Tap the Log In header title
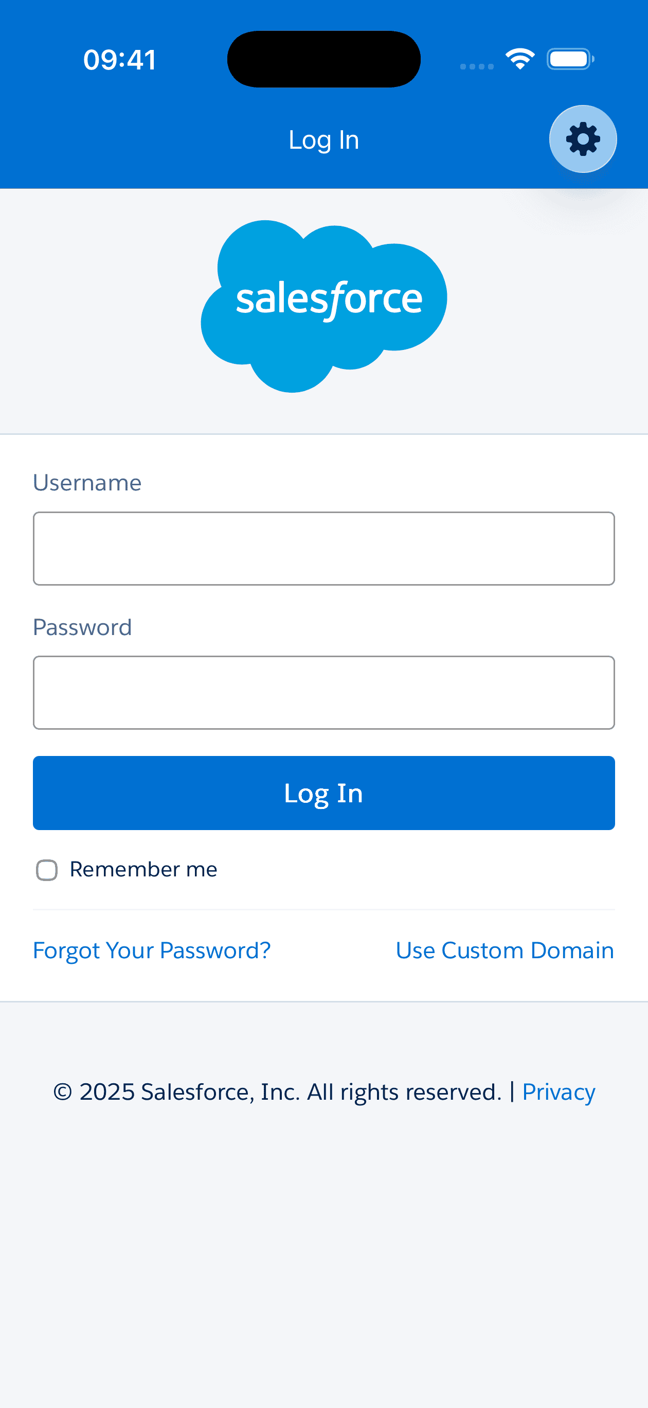The width and height of the screenshot is (648, 1408). tap(323, 140)
